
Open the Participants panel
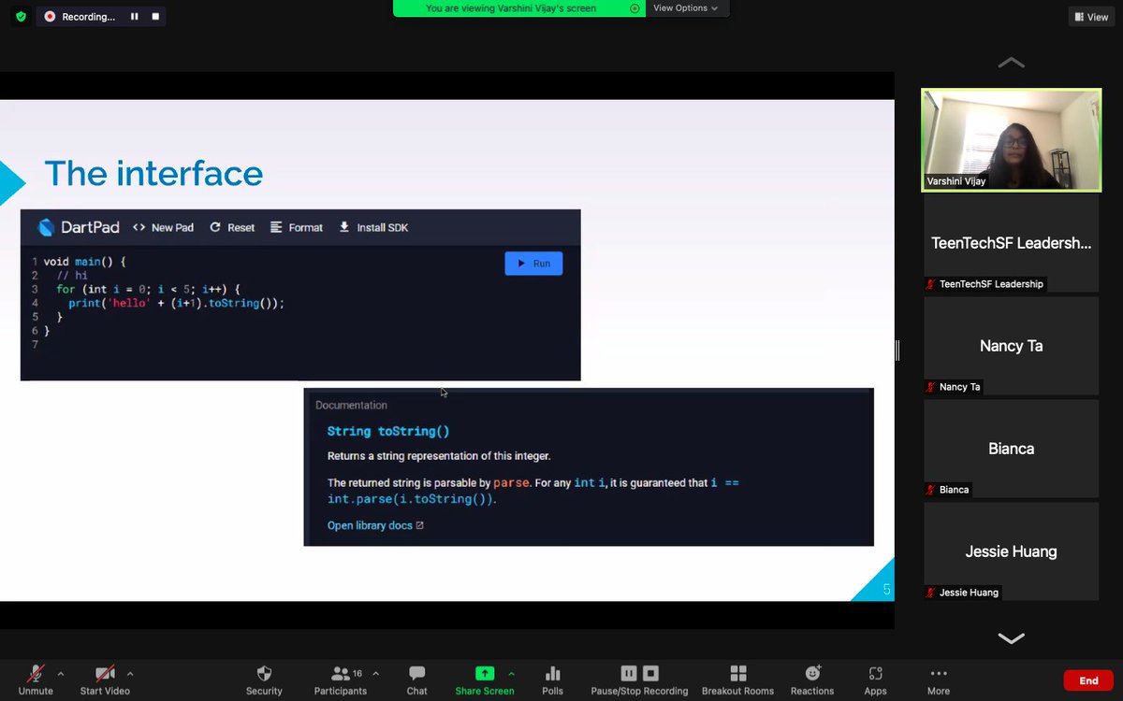[341, 680]
